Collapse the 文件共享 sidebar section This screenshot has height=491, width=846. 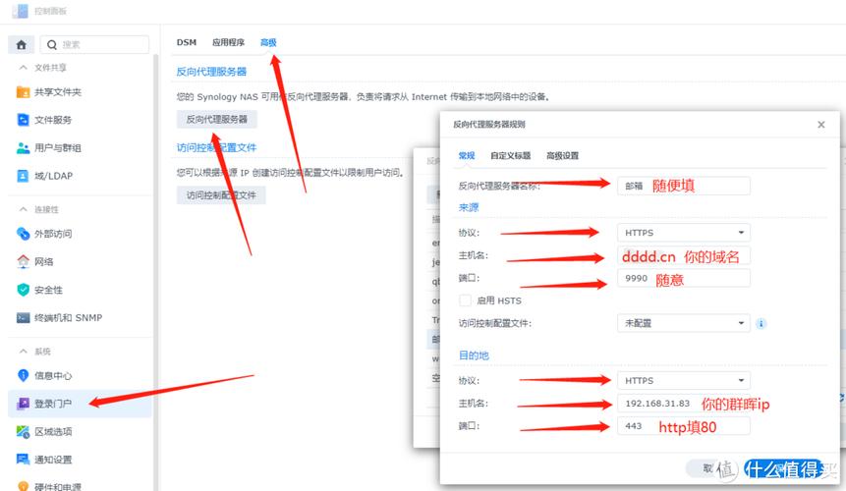pyautogui.click(x=23, y=68)
